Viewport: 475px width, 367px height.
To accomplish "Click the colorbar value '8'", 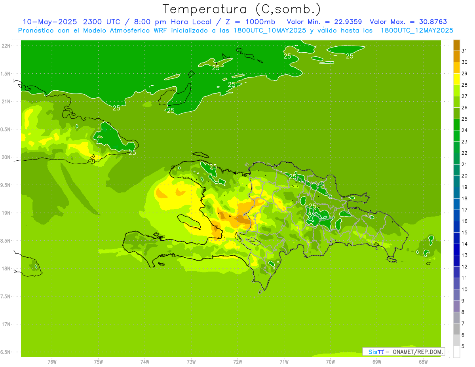I will (463, 312).
